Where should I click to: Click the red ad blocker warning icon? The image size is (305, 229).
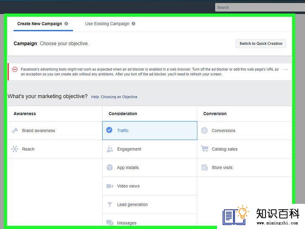(15, 69)
